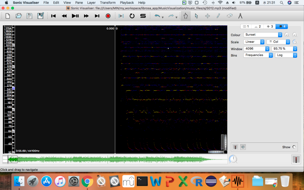Start recording with the red Record button
Screen dimensions: 304x190
(108, 16)
